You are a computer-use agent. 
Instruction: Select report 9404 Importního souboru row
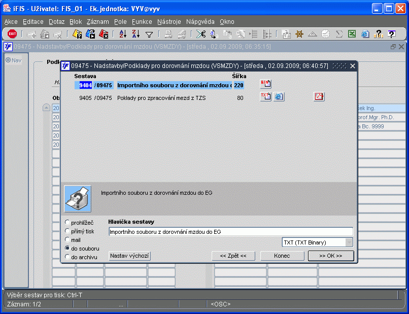tap(159, 85)
